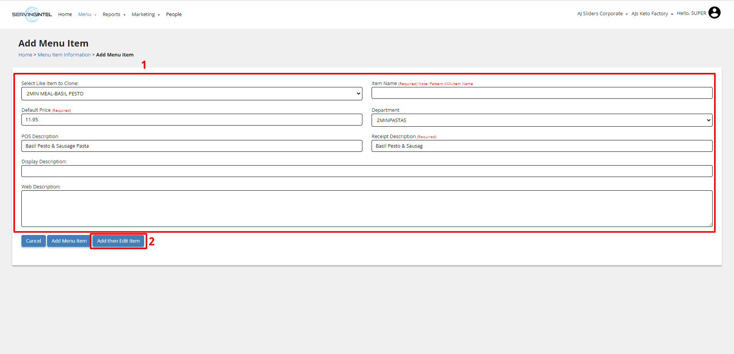The width and height of the screenshot is (734, 354).
Task: Click into the Default Price field
Action: (192, 120)
